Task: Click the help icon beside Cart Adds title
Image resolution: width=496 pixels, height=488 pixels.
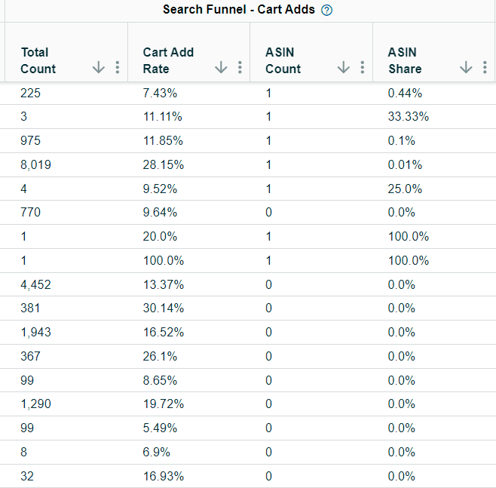Action: coord(327,11)
